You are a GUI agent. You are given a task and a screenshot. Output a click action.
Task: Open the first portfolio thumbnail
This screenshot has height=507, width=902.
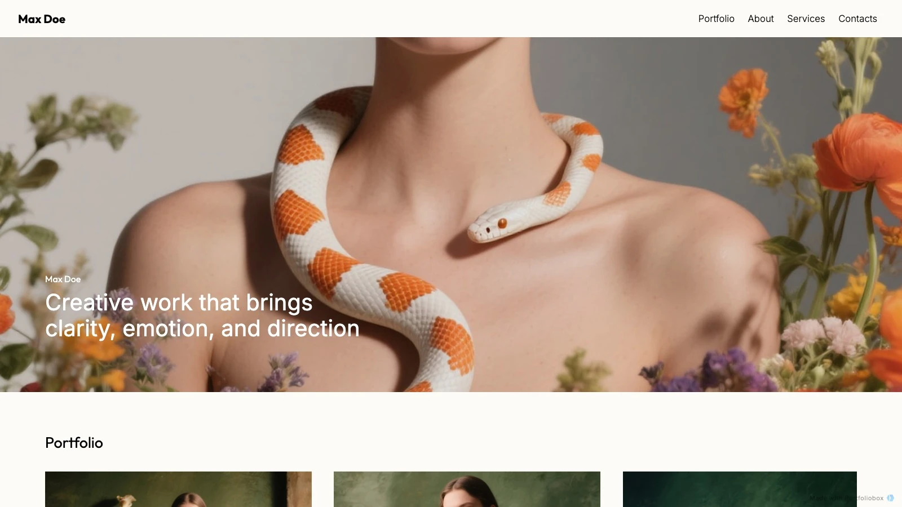point(178,489)
